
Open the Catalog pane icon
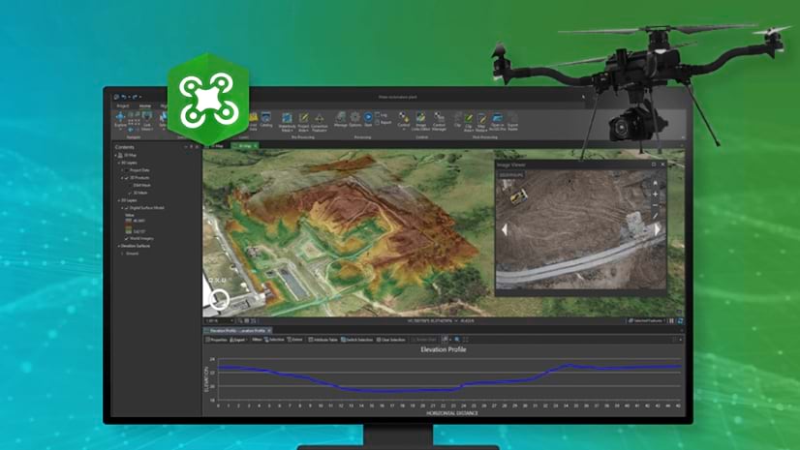click(x=265, y=119)
